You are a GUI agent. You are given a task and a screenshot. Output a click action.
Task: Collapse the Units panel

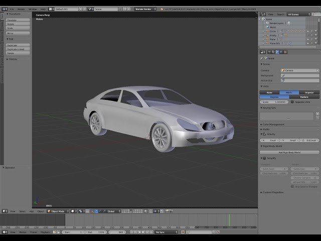point(264,86)
